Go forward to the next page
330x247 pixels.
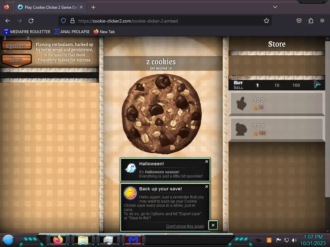(x=19, y=21)
